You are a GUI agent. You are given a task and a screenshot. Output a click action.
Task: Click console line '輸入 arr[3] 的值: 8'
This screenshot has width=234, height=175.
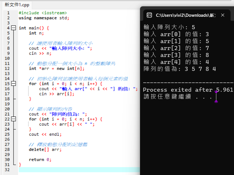(x=176, y=55)
